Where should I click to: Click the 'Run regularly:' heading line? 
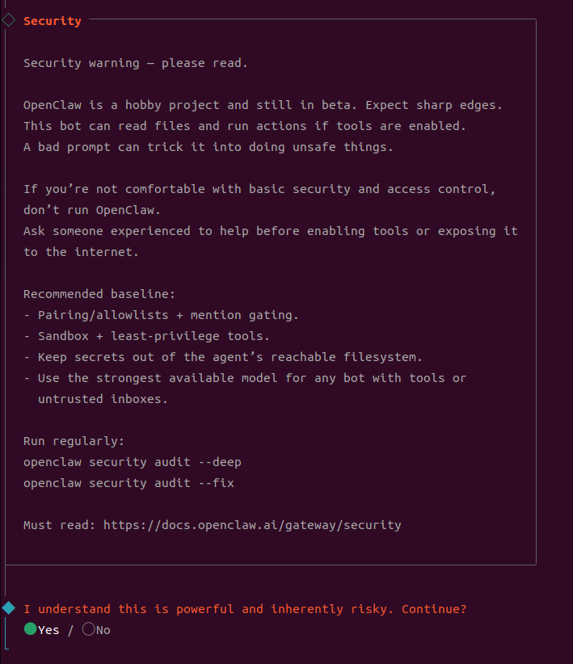pyautogui.click(x=74, y=441)
